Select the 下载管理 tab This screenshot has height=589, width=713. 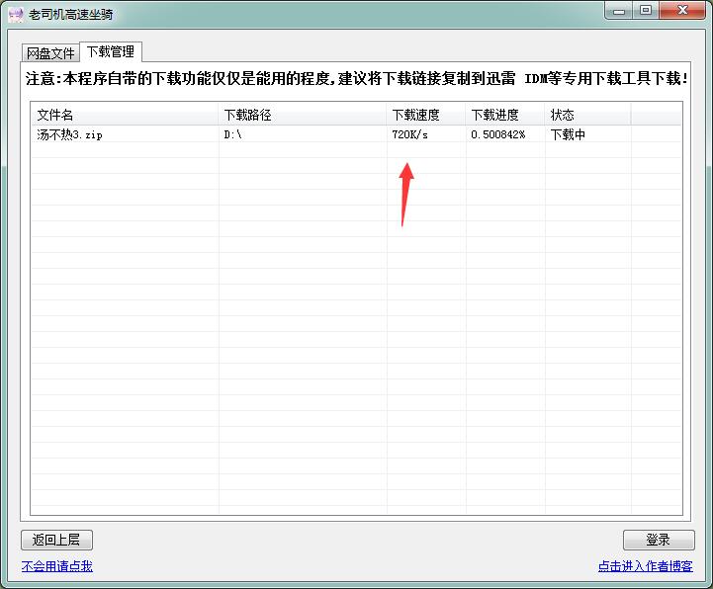click(x=110, y=51)
